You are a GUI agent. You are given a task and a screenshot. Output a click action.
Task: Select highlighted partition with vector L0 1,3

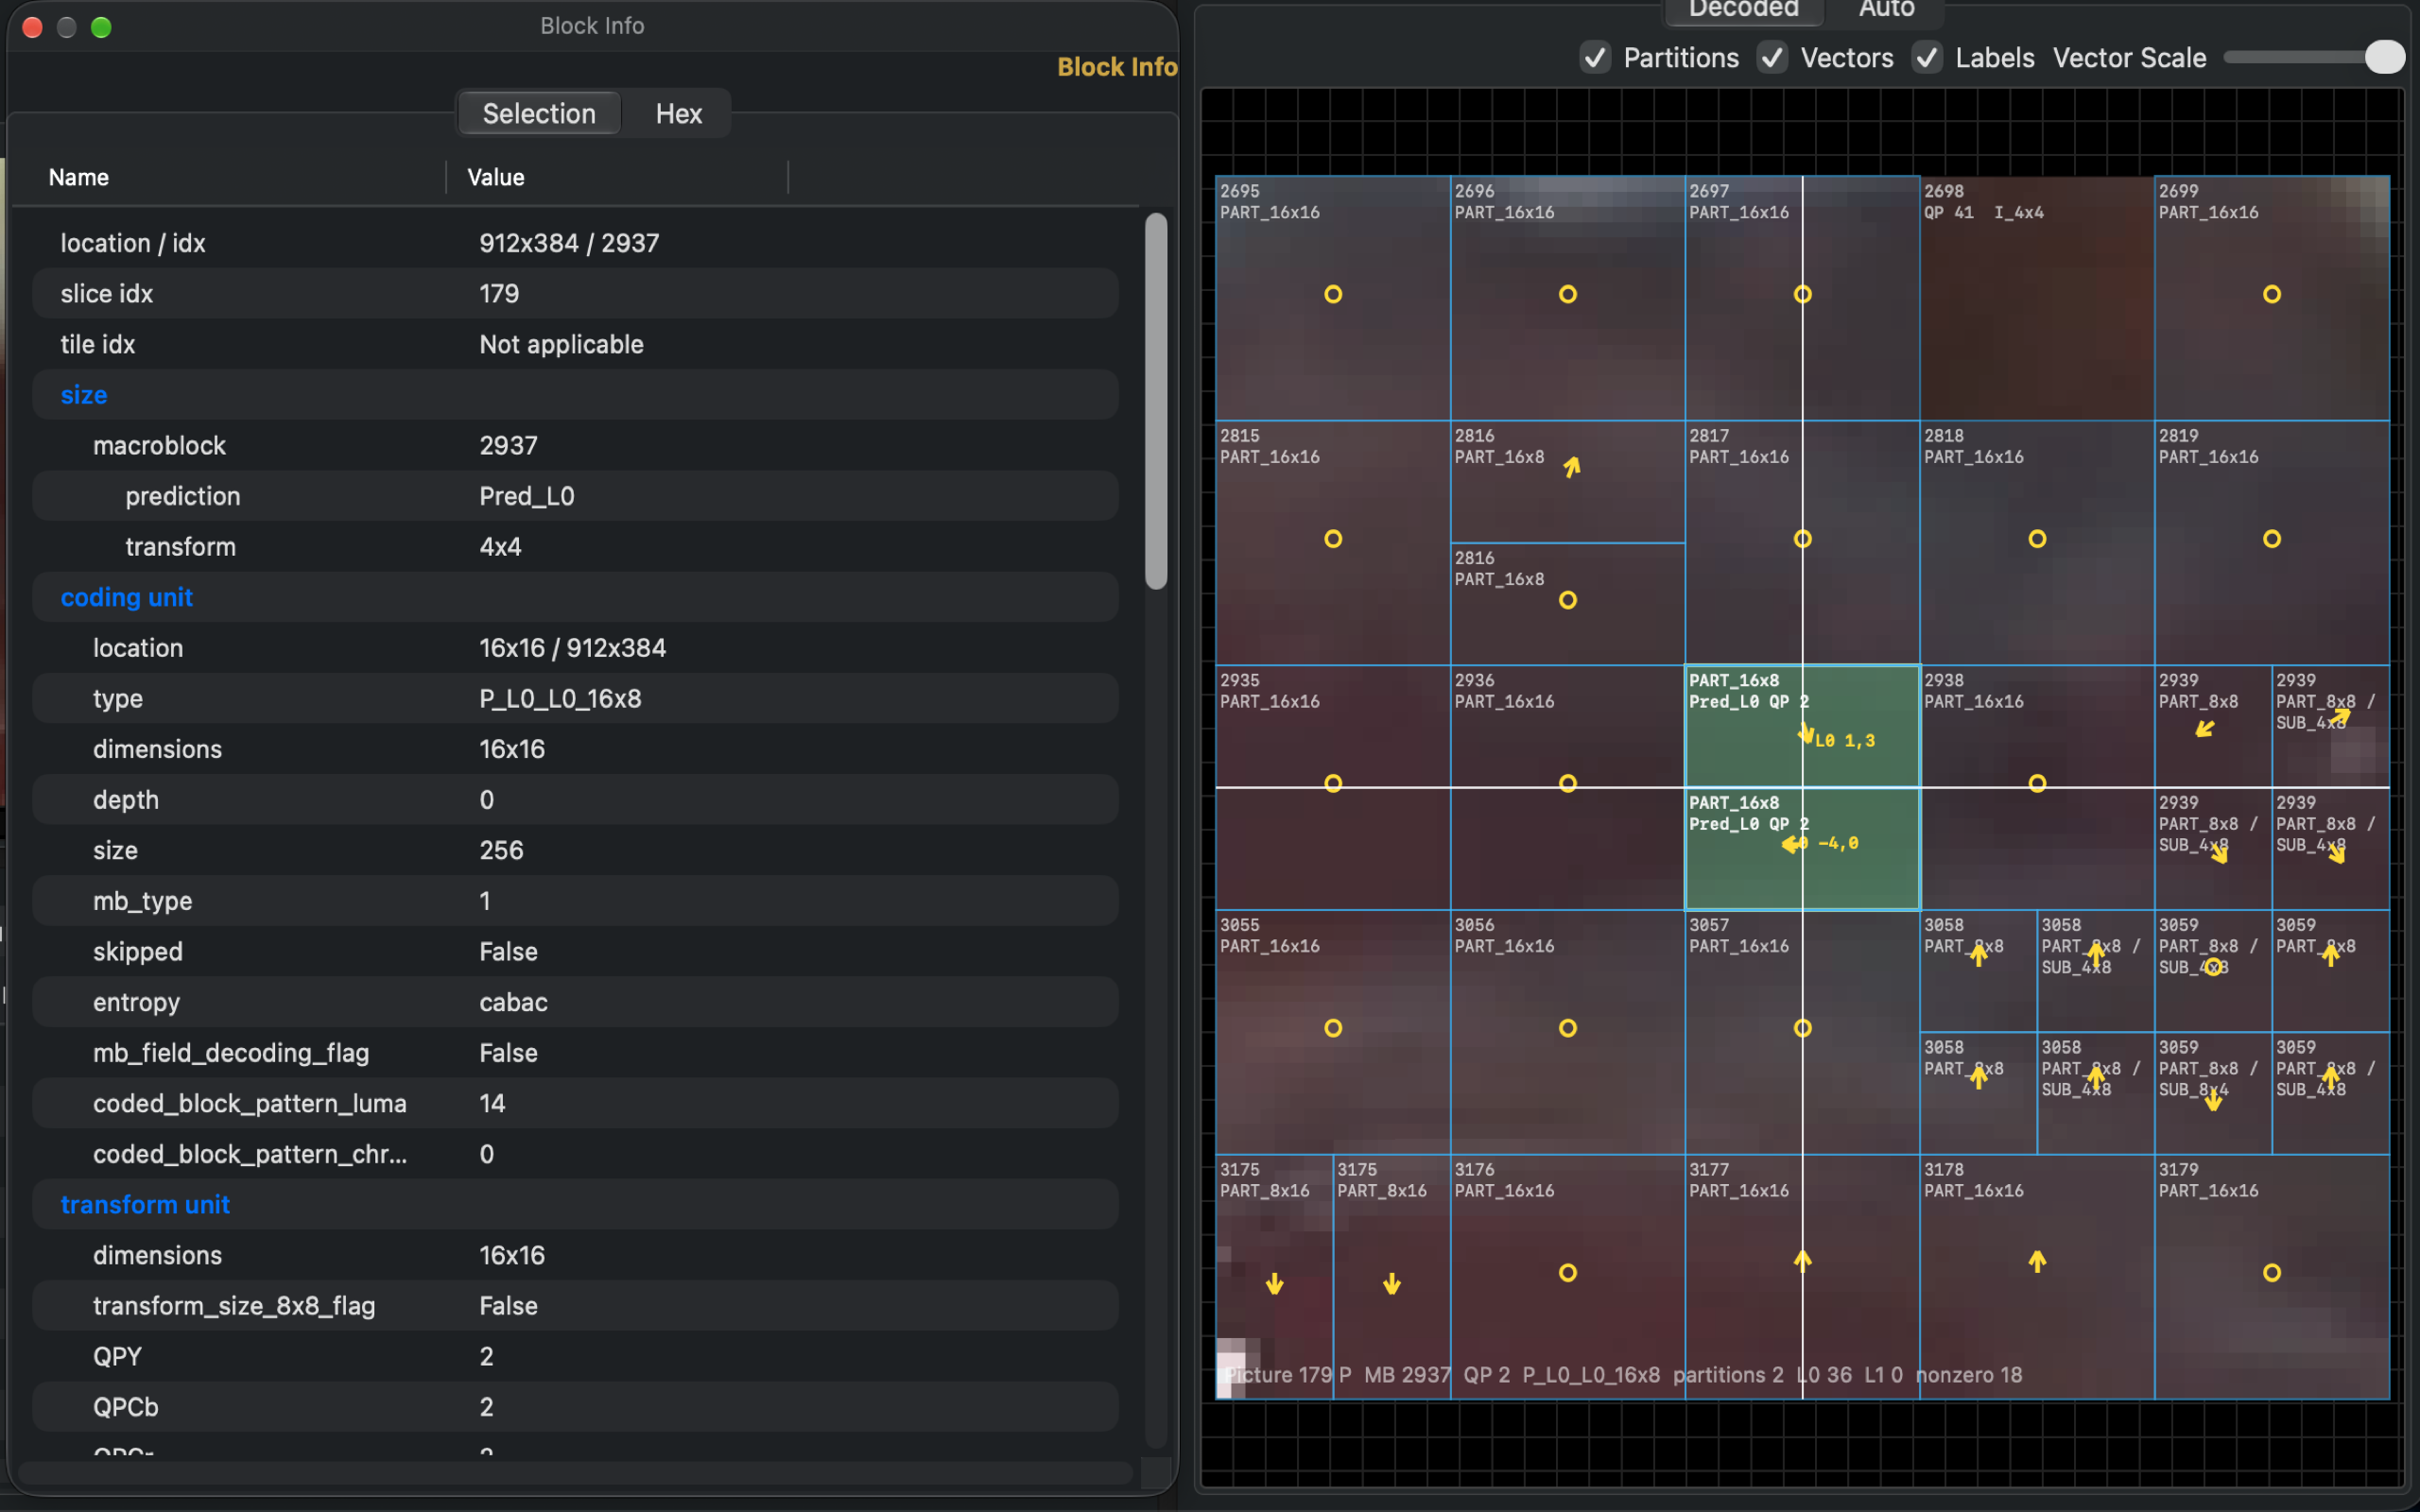coord(1802,726)
